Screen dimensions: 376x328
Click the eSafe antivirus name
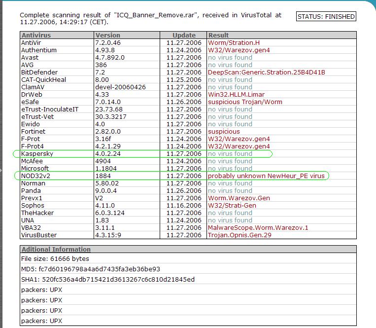[x=30, y=102]
